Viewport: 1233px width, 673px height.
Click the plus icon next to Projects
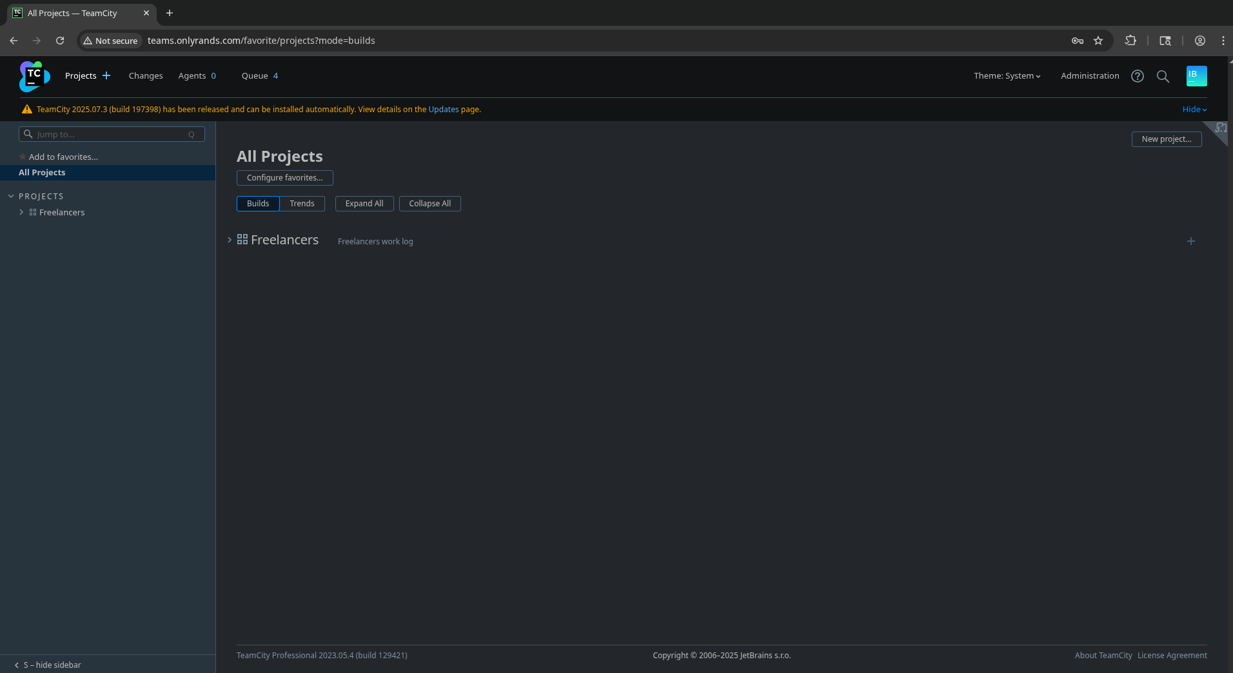coord(106,75)
